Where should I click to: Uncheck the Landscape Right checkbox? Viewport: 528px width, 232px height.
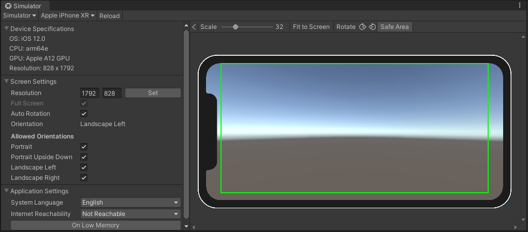click(x=84, y=178)
